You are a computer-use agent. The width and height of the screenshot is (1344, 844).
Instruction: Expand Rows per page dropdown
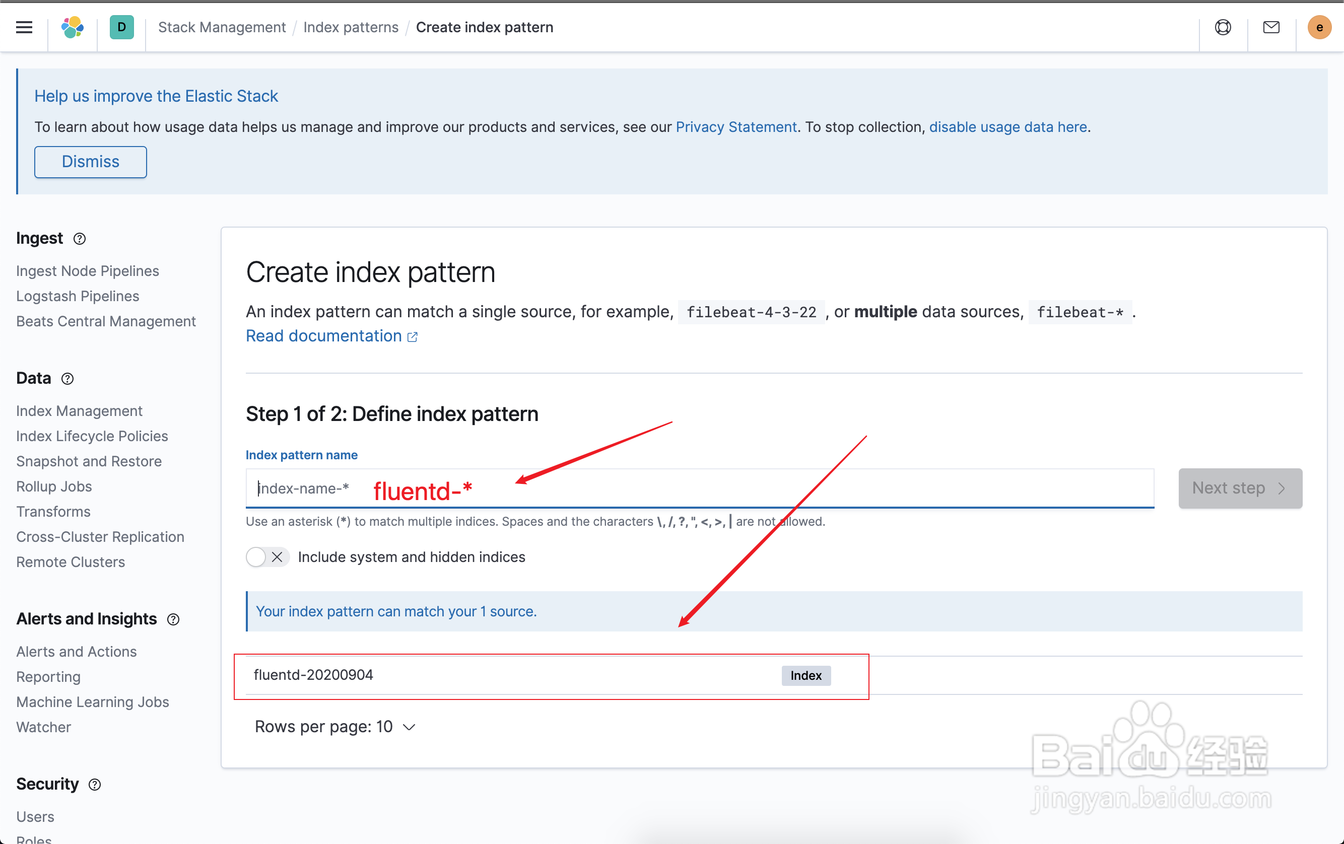(335, 726)
